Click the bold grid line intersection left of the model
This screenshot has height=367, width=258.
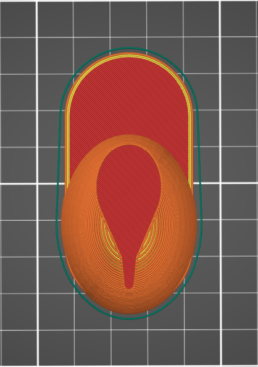(38, 184)
